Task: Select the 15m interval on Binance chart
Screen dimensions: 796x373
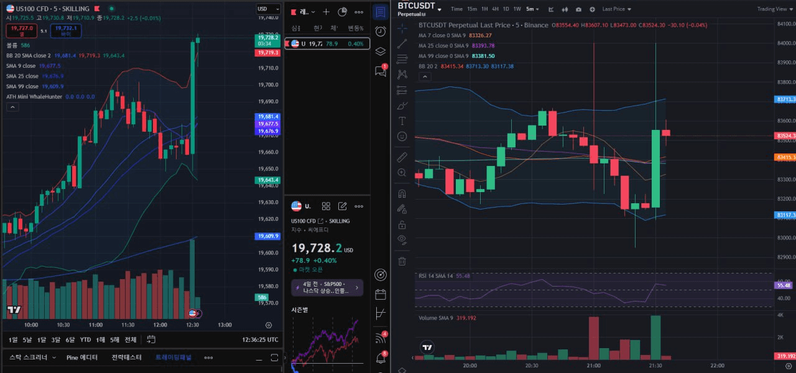Action: [x=472, y=9]
